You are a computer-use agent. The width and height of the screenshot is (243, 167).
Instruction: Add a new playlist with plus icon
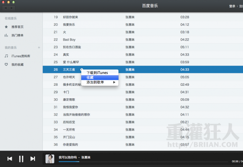[39, 48]
